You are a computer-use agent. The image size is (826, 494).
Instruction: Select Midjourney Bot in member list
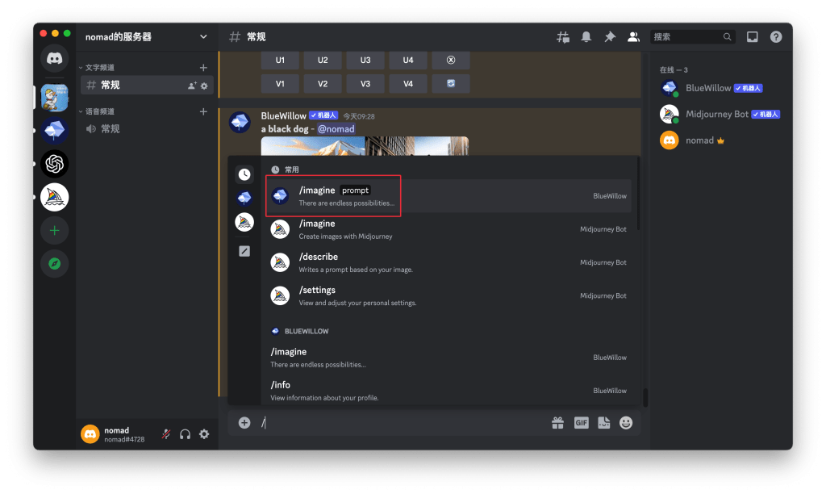pyautogui.click(x=720, y=114)
